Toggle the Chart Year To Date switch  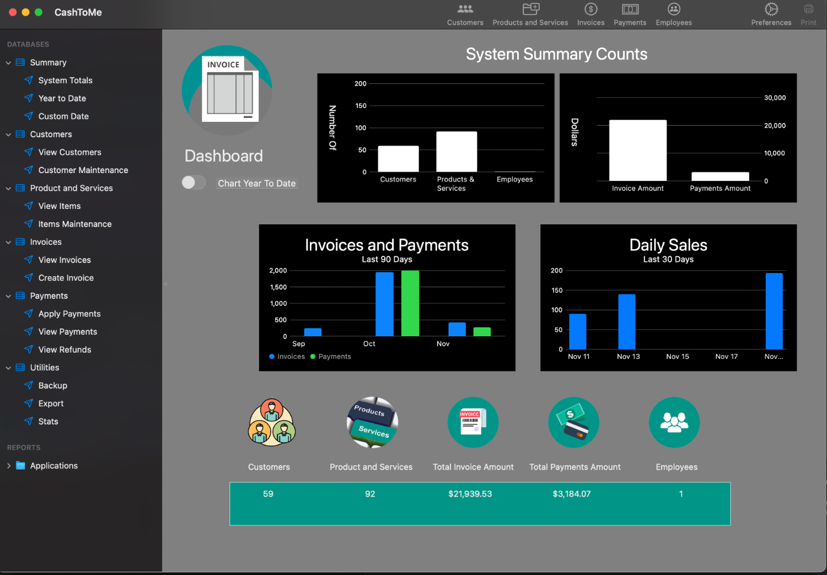click(194, 182)
